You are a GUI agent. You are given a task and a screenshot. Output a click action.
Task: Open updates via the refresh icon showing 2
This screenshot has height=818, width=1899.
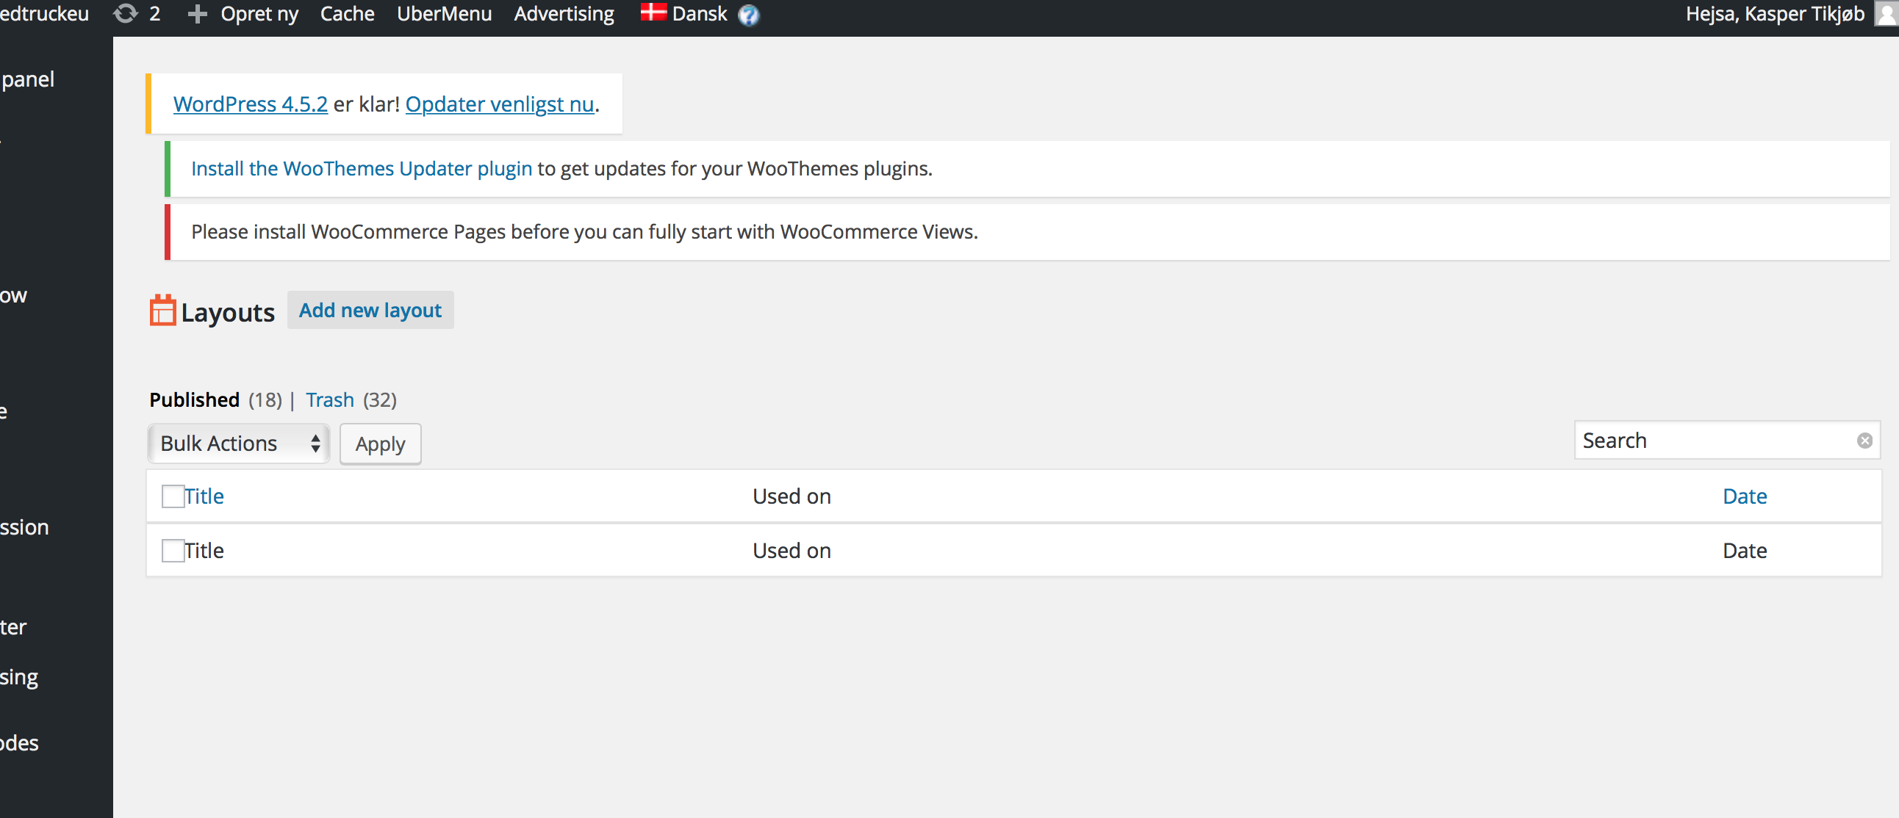127,13
